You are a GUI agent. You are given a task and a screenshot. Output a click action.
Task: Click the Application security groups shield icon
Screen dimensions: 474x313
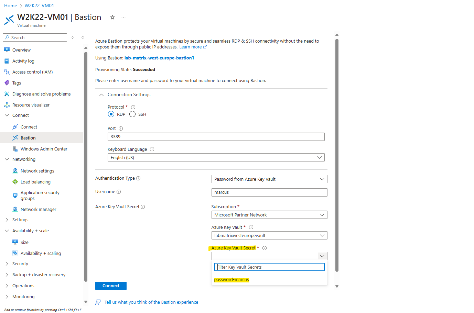(x=15, y=195)
